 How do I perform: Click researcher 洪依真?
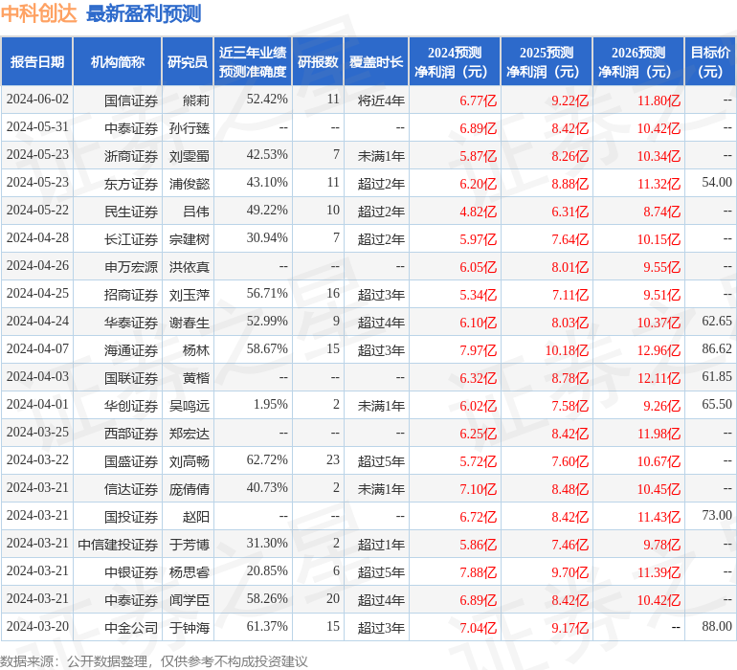pyautogui.click(x=190, y=267)
